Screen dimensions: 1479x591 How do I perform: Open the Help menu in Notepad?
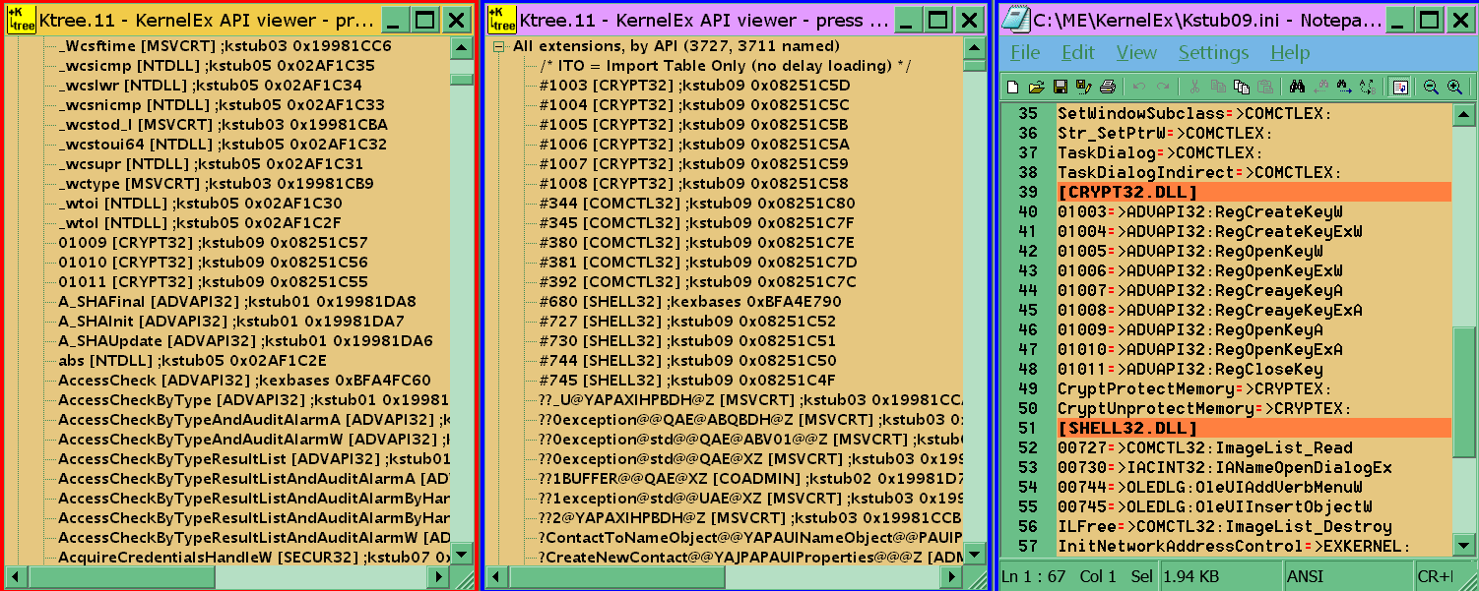click(x=1290, y=53)
